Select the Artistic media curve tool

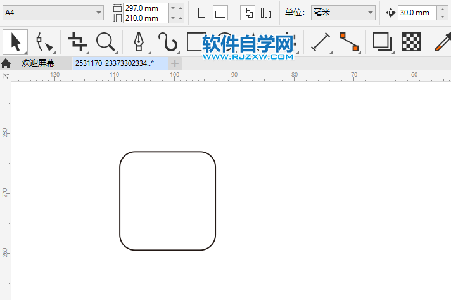pos(168,42)
